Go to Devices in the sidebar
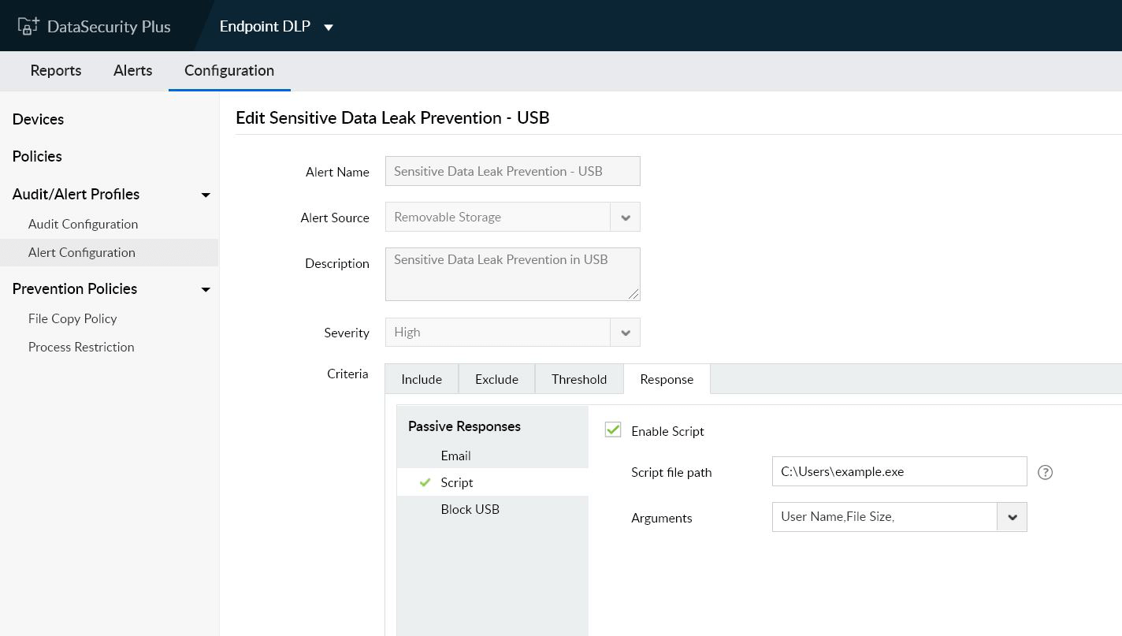 (38, 119)
